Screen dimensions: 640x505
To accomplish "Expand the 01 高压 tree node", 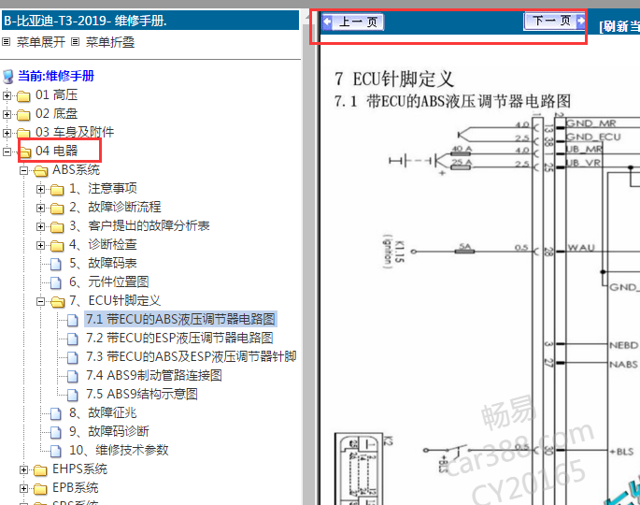I will pos(7,95).
